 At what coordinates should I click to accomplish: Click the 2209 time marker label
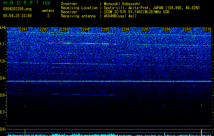[x=187, y=29]
